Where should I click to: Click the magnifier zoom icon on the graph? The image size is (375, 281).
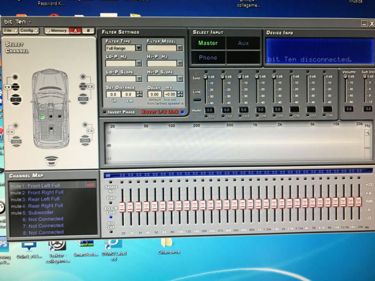click(367, 132)
